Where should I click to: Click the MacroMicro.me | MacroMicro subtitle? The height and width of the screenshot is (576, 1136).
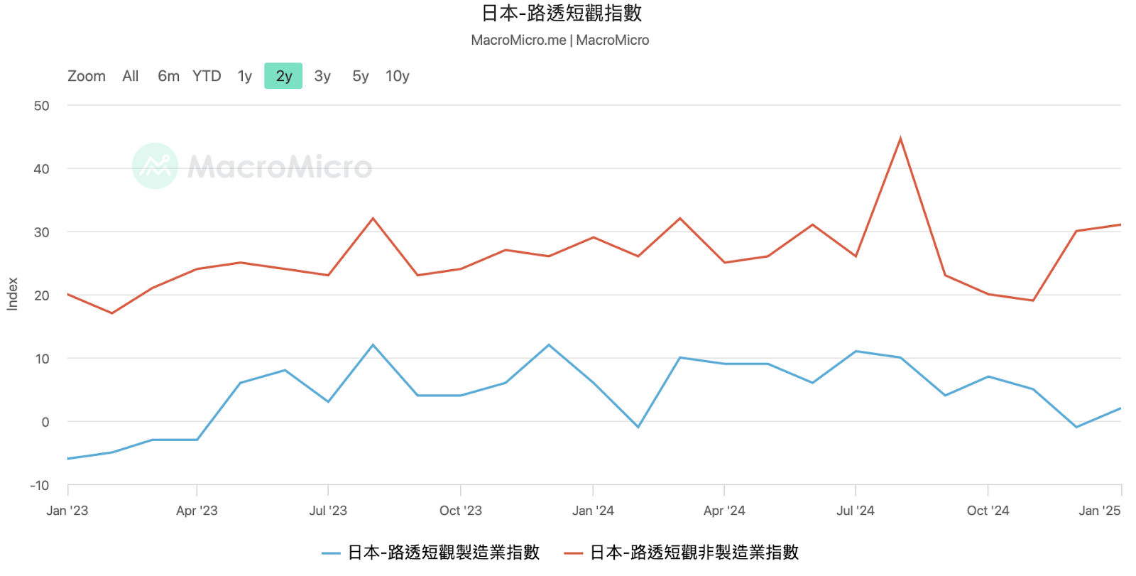pos(560,40)
